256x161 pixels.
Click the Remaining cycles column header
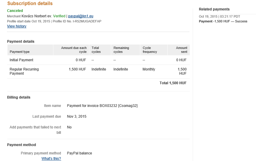pos(121,50)
